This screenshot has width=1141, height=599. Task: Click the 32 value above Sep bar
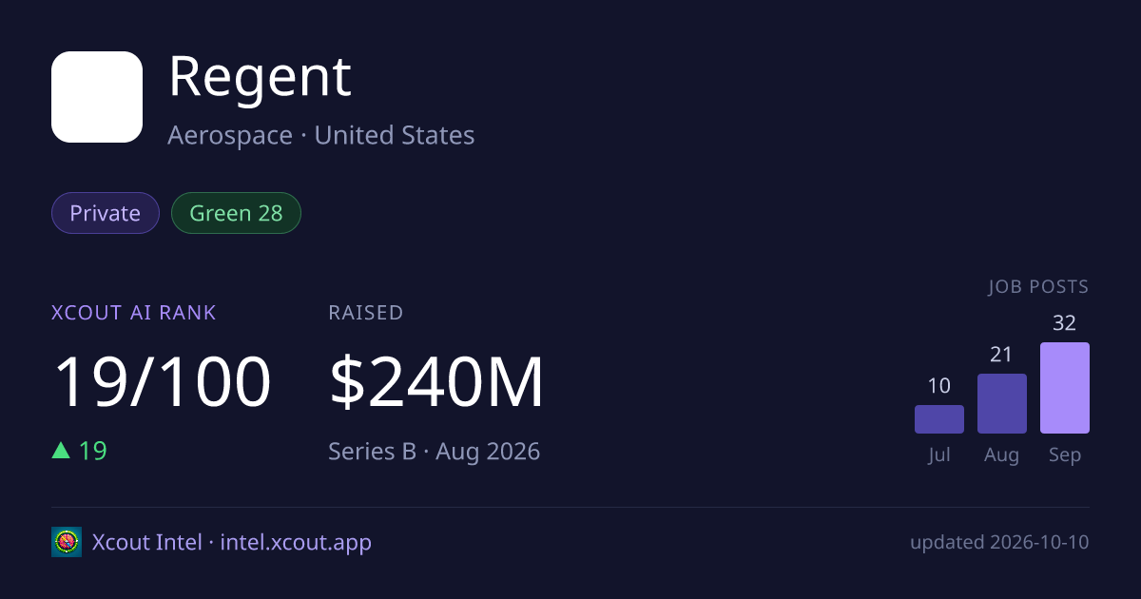tap(1065, 323)
